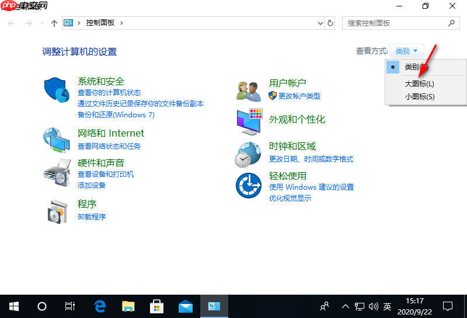467x318 pixels.
Task: Click the 控制面板 breadcrumb text
Action: tap(100, 23)
